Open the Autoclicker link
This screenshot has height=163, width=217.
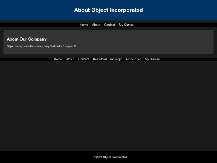[133, 59]
